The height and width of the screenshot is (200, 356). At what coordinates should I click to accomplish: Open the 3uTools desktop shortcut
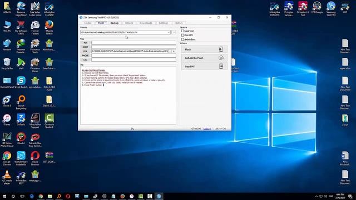tap(21, 120)
